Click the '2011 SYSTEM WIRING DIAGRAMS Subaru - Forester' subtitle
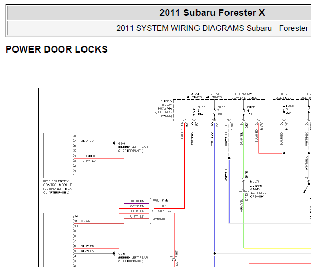This screenshot has width=311, height=267. (x=212, y=28)
